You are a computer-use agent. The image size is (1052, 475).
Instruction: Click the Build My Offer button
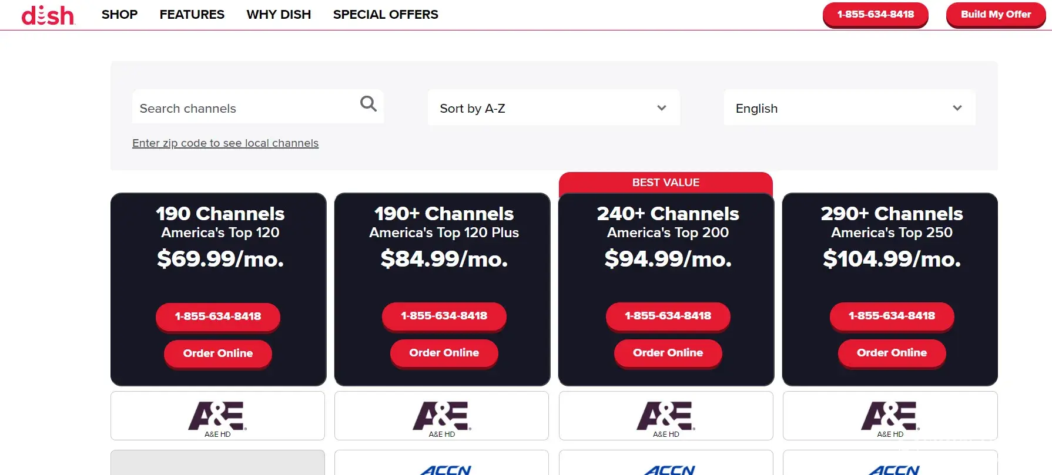tap(996, 15)
